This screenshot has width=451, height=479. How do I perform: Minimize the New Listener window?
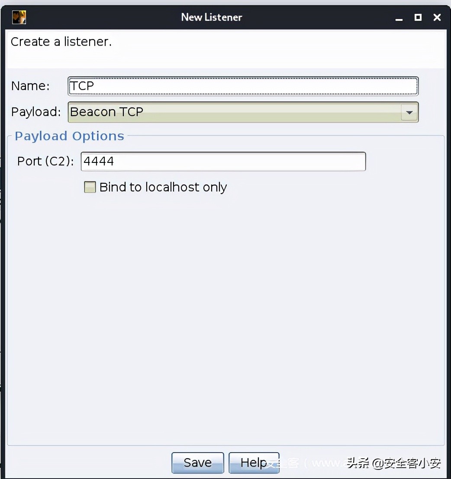[x=399, y=18]
